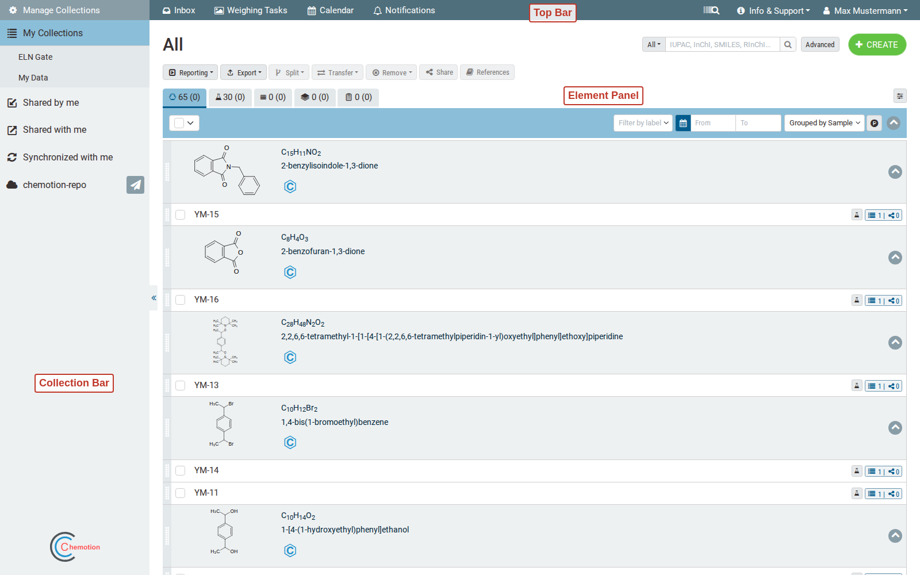Open the Grouped by Sample dropdown
Image resolution: width=920 pixels, height=575 pixels.
(x=824, y=123)
